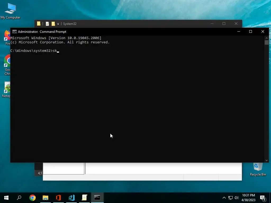Viewport: 271px width, 203px height.
Task: Show hidden system tray icons
Action: 224,198
